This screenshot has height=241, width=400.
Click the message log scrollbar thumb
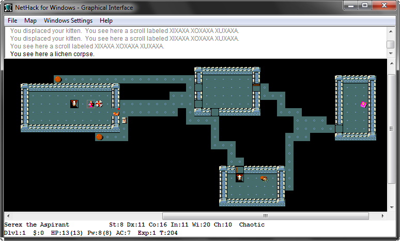391,44
